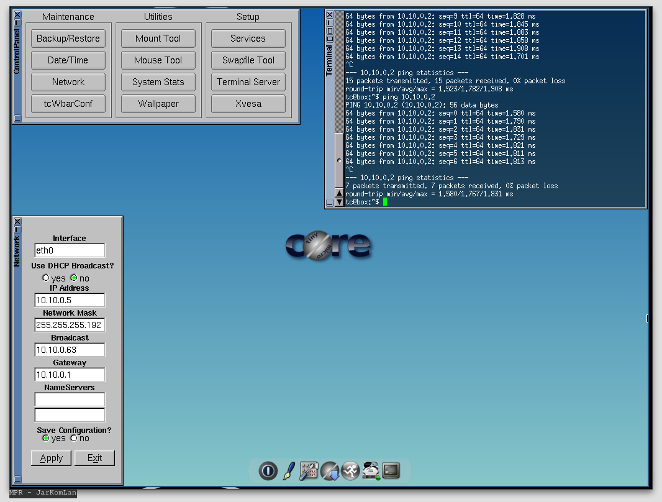This screenshot has height=502, width=662.
Task: Choose no for Save Configuration
Action: [74, 438]
